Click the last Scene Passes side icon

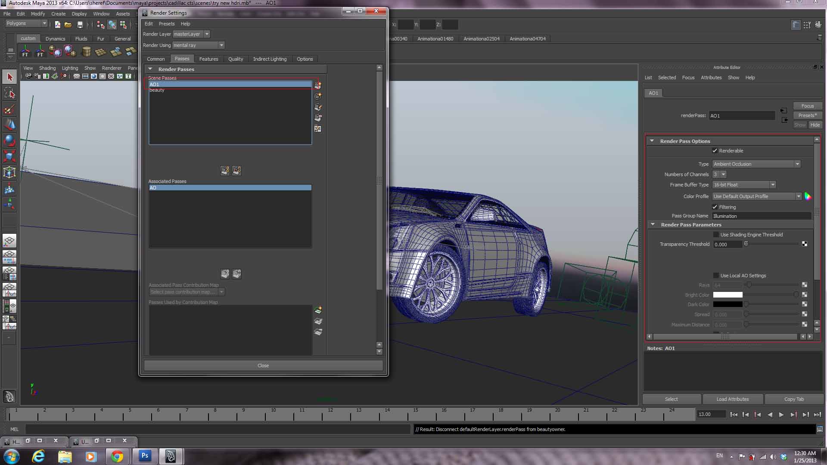318,128
